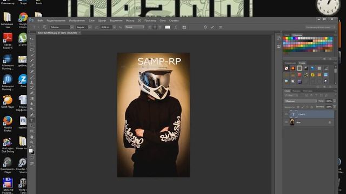
Task: Open Character and Paragraph panels icon
Action: (x=184, y=27)
